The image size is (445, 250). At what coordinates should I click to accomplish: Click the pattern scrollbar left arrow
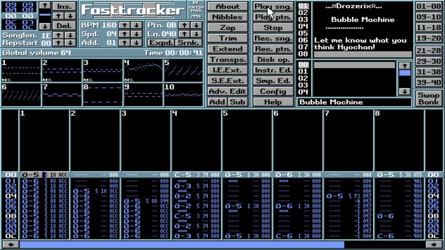[11, 245]
